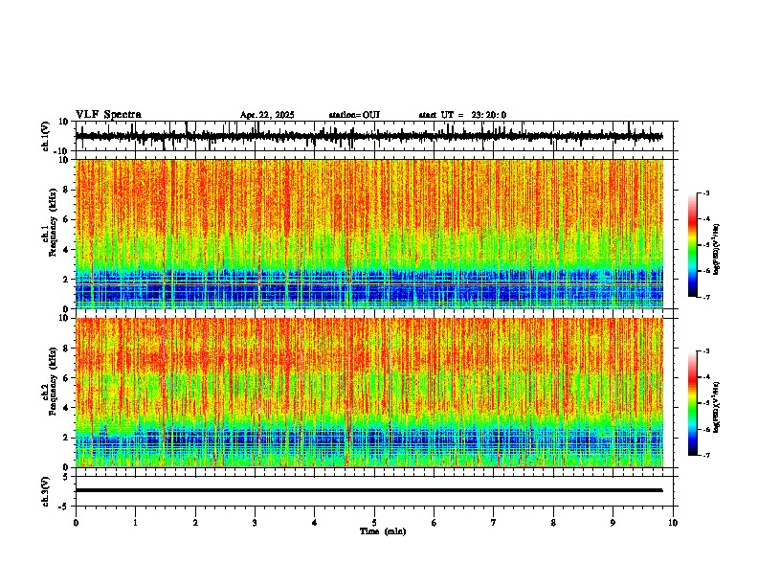This screenshot has height=586, width=758.
Task: Click the "2" kHz tick on ch.2 frequency axis
Action: (66, 438)
